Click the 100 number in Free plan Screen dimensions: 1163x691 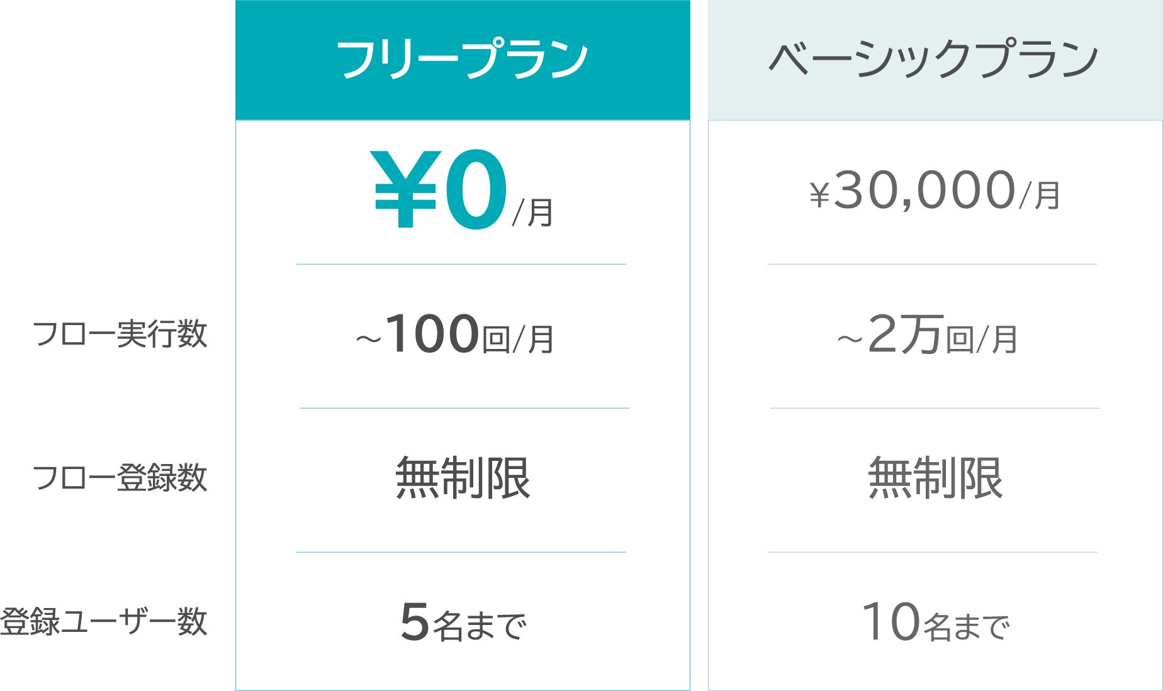432,333
